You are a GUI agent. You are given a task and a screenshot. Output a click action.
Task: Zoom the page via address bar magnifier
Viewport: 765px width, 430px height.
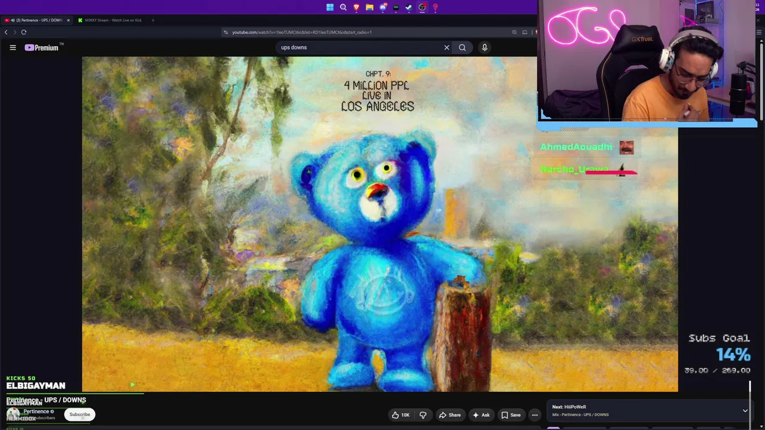(x=514, y=32)
